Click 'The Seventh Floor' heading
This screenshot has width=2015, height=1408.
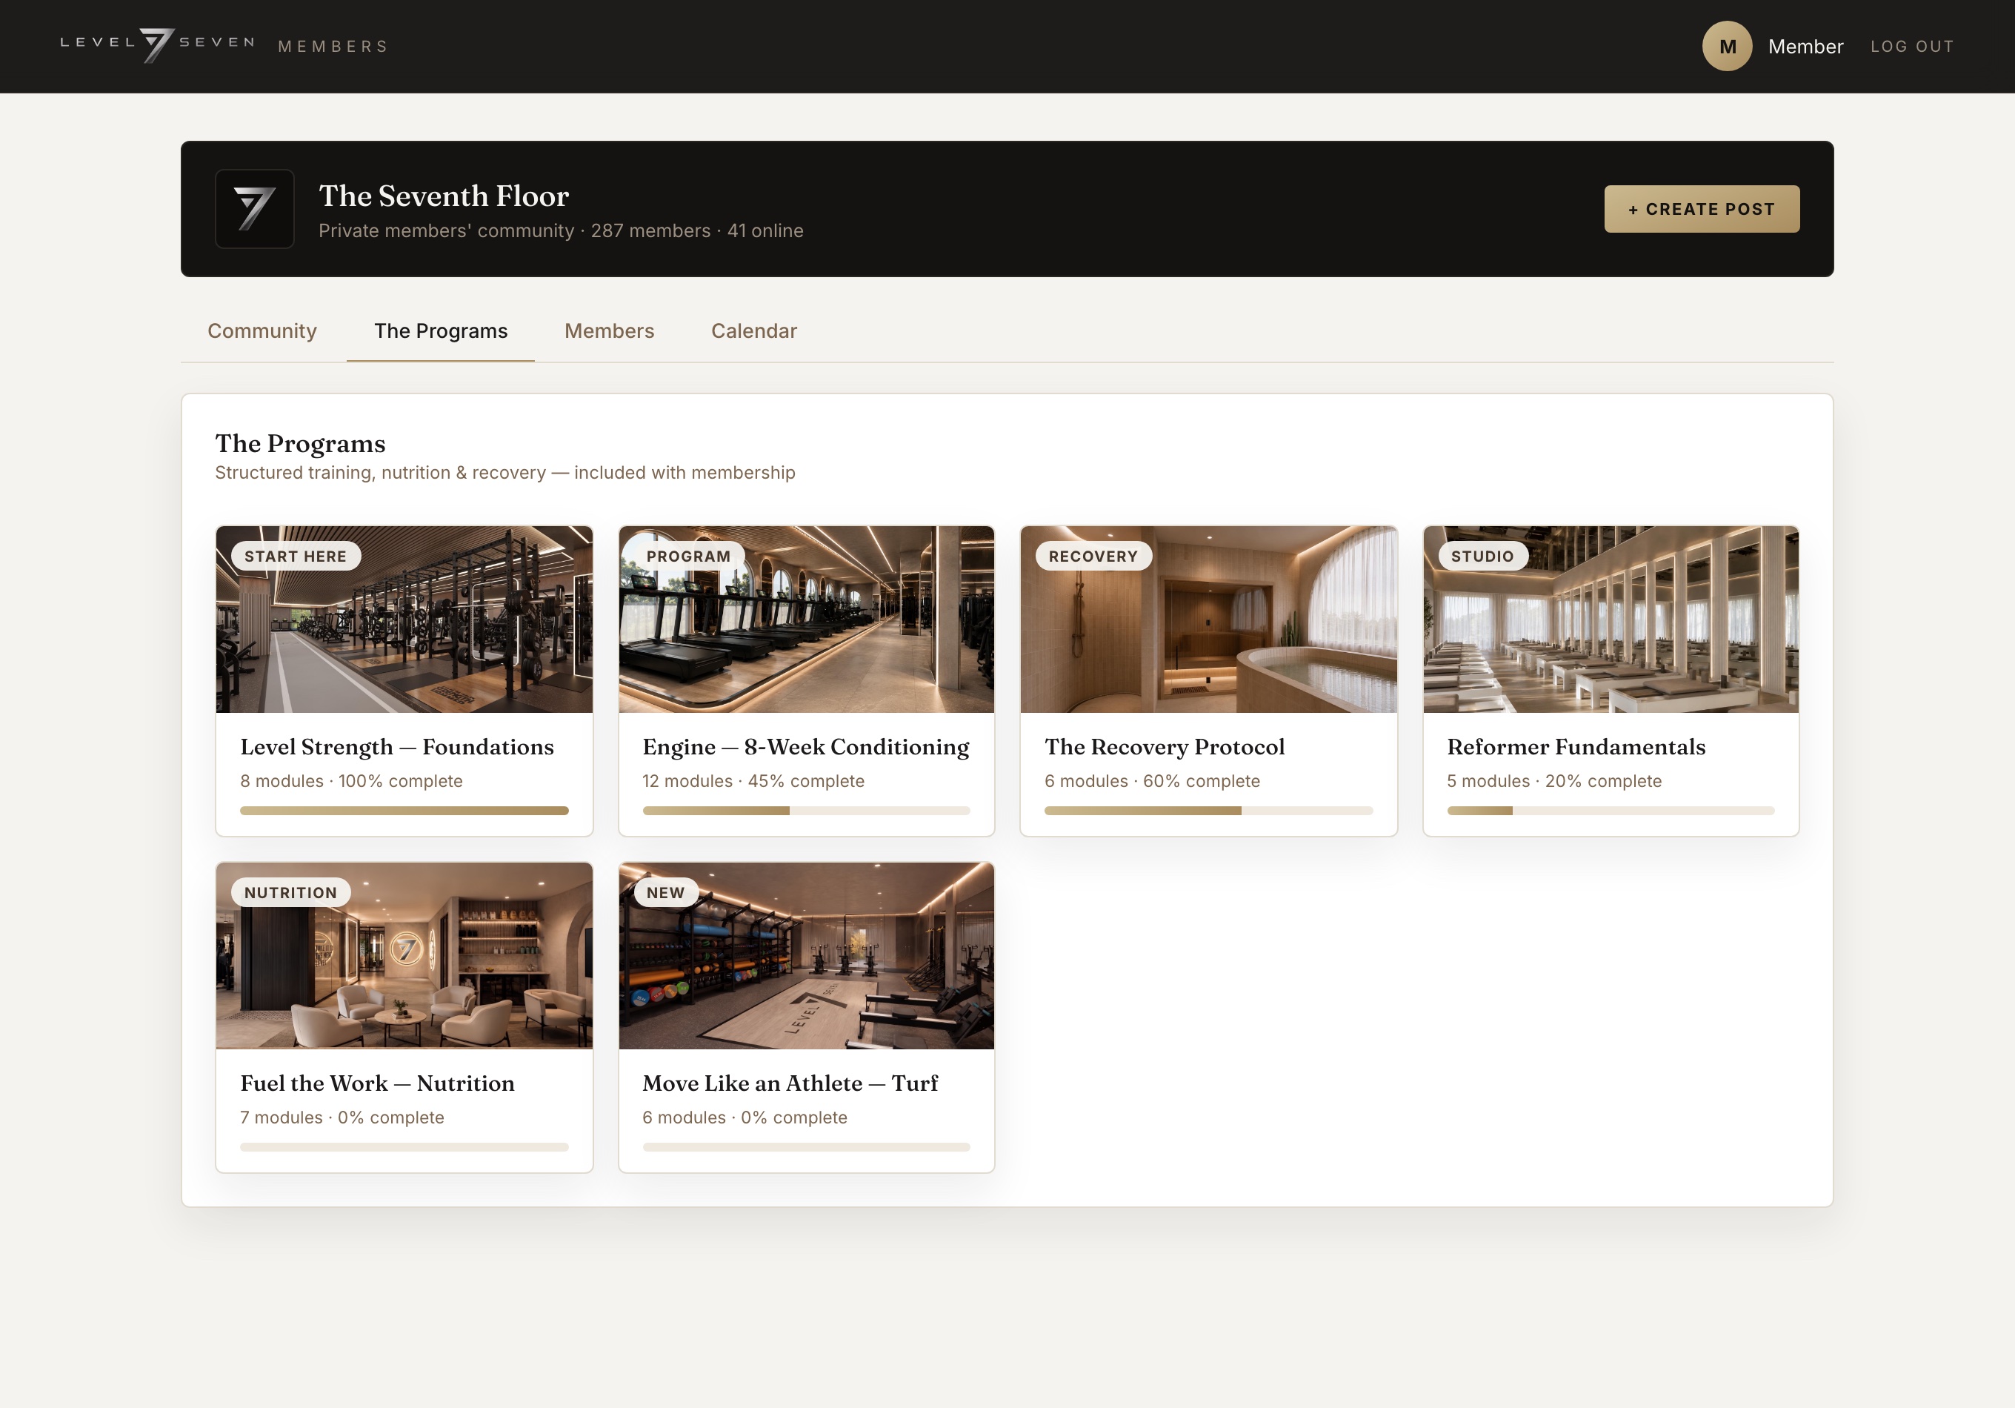(x=444, y=196)
